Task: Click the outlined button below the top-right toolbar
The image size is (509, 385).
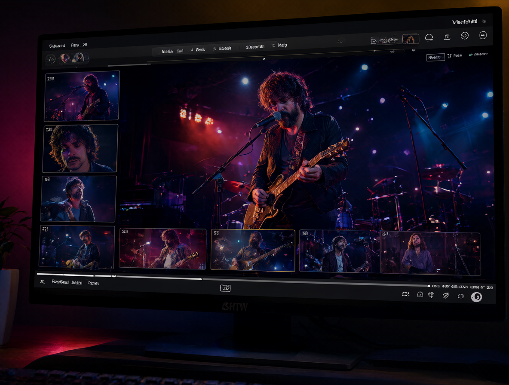Action: point(435,58)
